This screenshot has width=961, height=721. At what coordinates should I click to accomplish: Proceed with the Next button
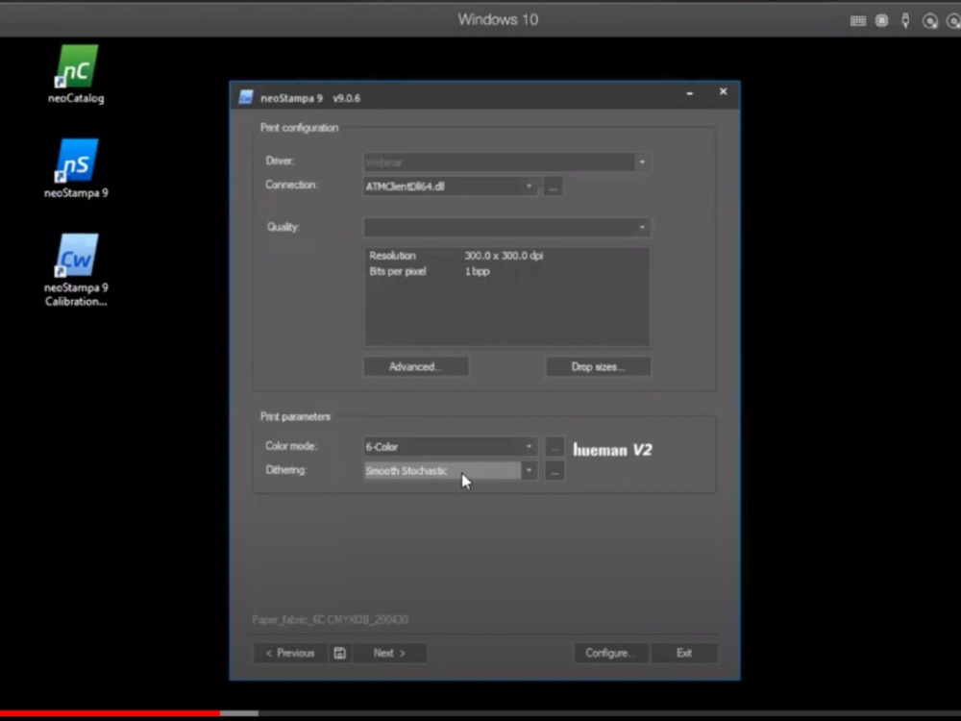coord(389,653)
